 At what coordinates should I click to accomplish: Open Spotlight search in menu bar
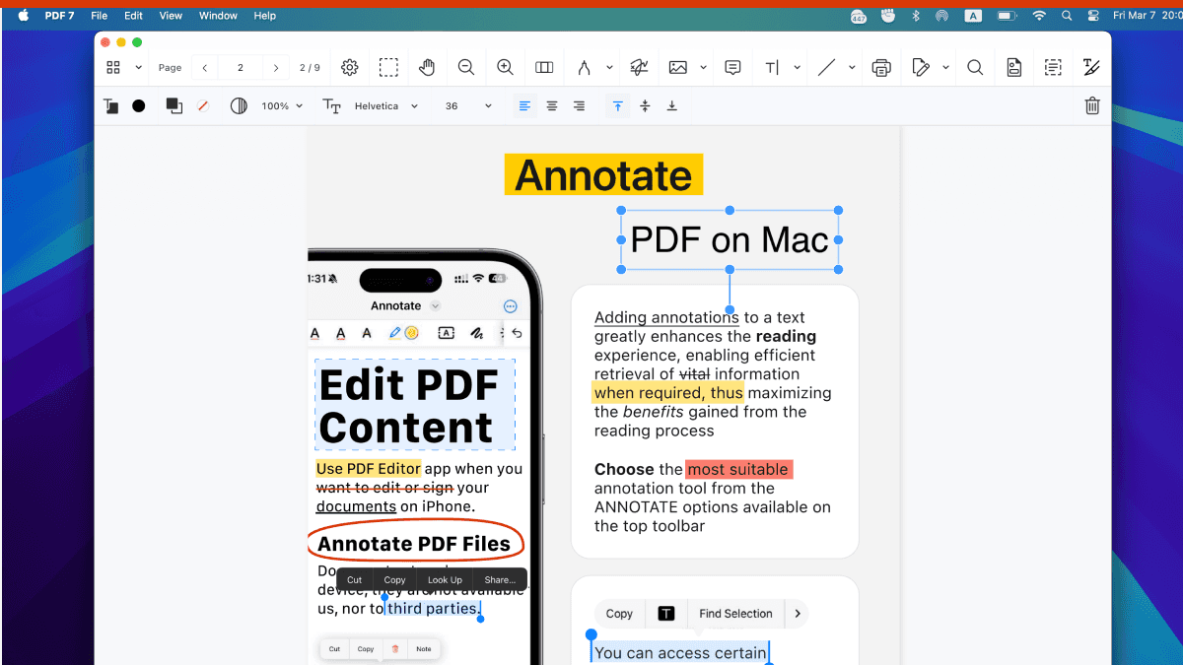click(1067, 16)
